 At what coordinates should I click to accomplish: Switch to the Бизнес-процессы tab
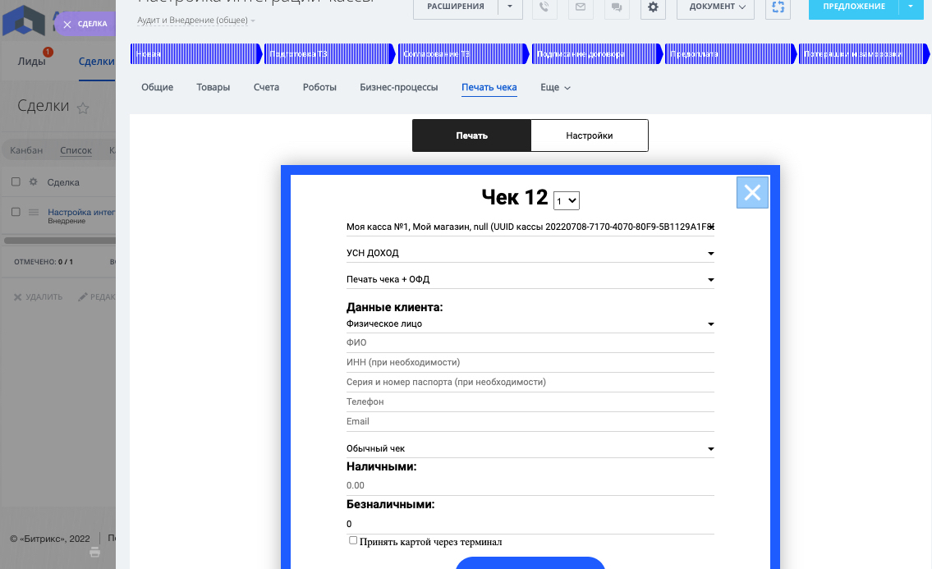[399, 87]
